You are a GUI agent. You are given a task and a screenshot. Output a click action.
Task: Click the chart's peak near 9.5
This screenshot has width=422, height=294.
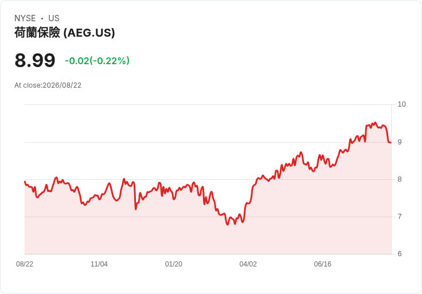coord(375,123)
